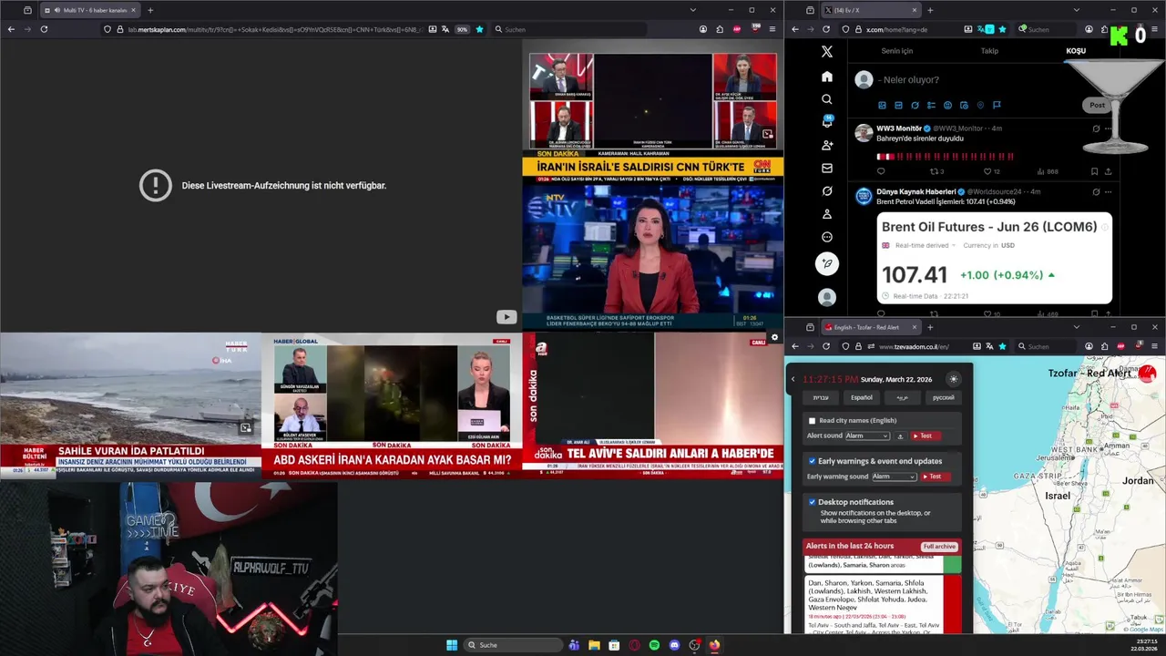Click zoom level 90% in address bar
The width and height of the screenshot is (1166, 656).
(x=462, y=29)
